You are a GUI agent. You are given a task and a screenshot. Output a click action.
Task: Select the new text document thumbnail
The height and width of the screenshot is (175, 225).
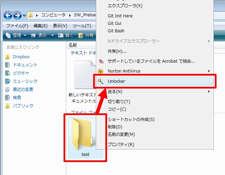(85, 75)
